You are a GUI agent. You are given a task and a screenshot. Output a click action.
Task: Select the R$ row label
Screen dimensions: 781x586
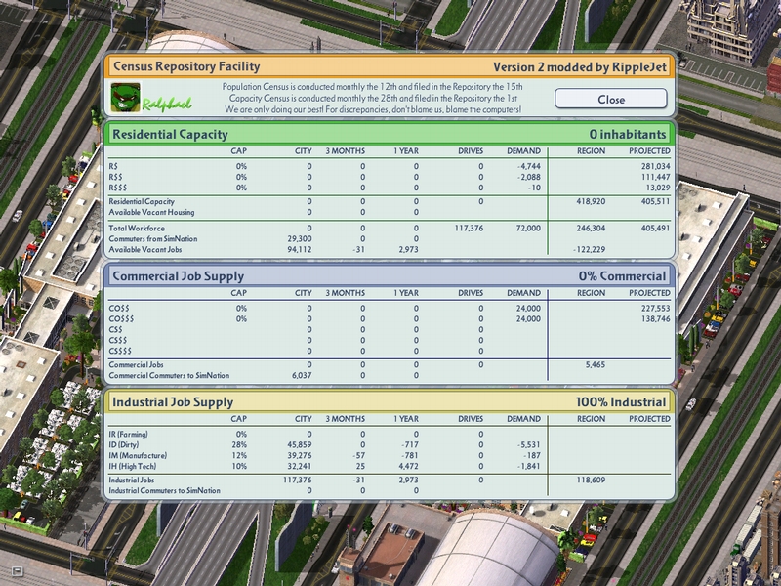pos(113,166)
